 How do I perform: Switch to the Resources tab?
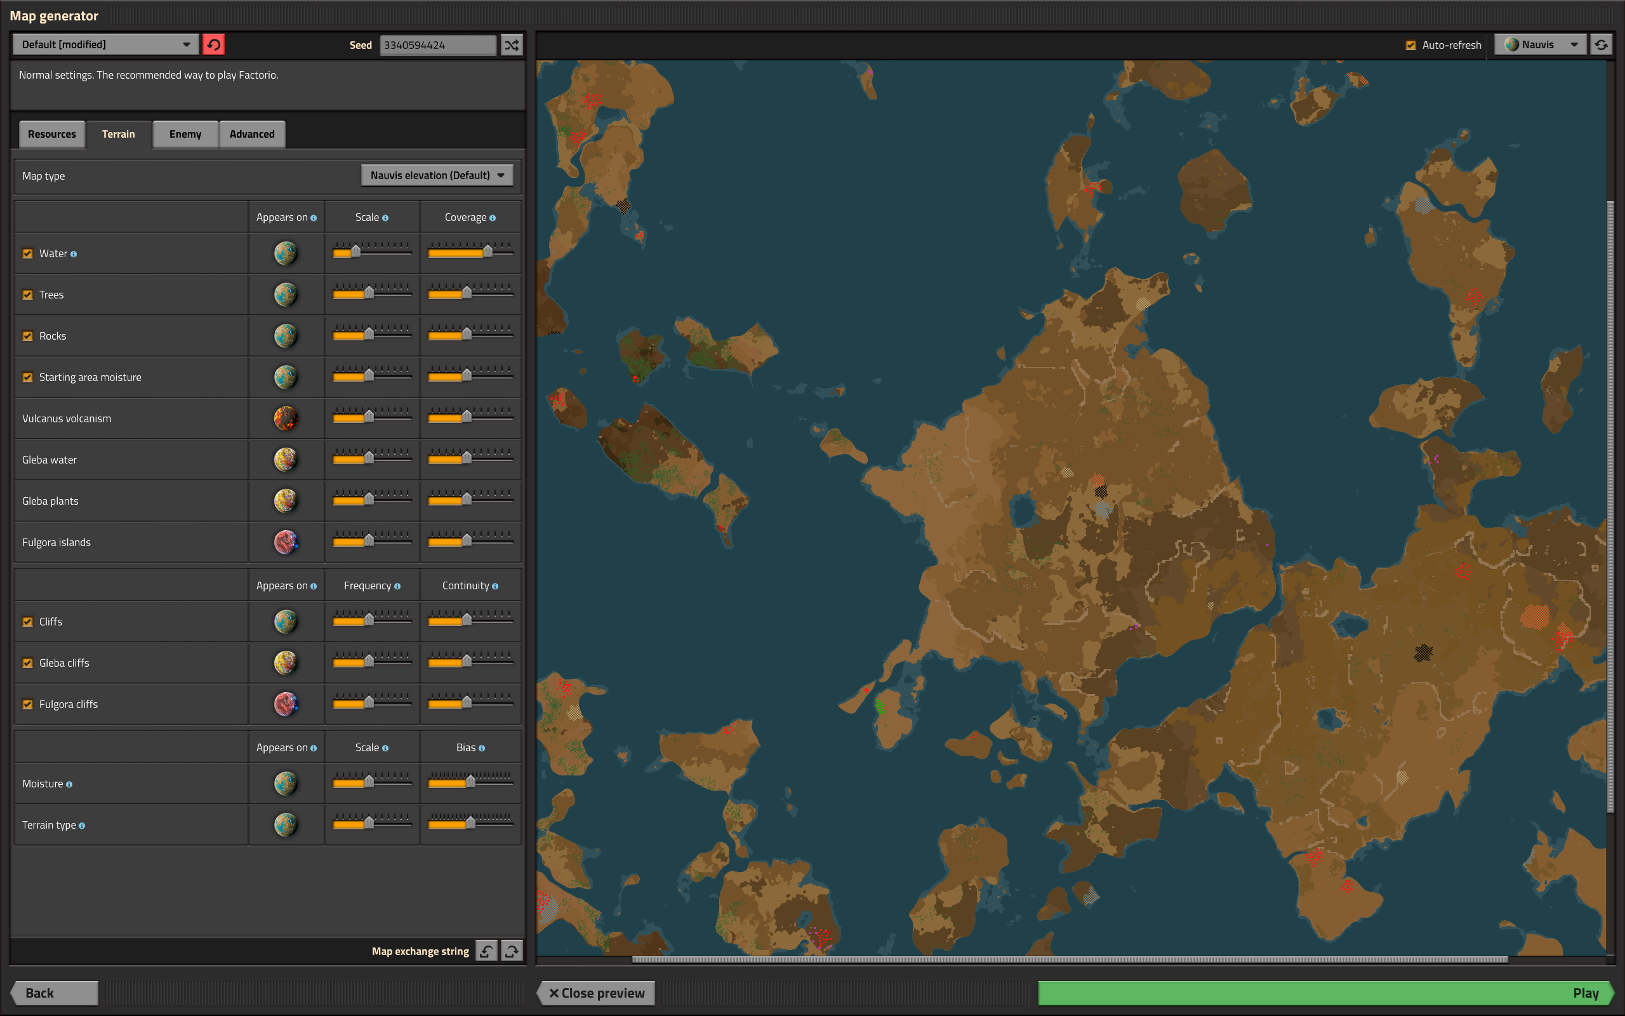point(51,134)
